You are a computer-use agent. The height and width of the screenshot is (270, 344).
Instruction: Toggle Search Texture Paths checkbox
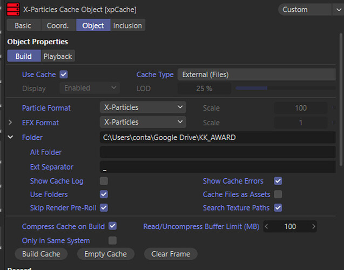tap(278, 208)
